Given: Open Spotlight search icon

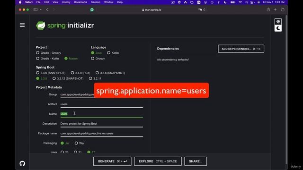Looking at the screenshot, I should (x=247, y=2).
